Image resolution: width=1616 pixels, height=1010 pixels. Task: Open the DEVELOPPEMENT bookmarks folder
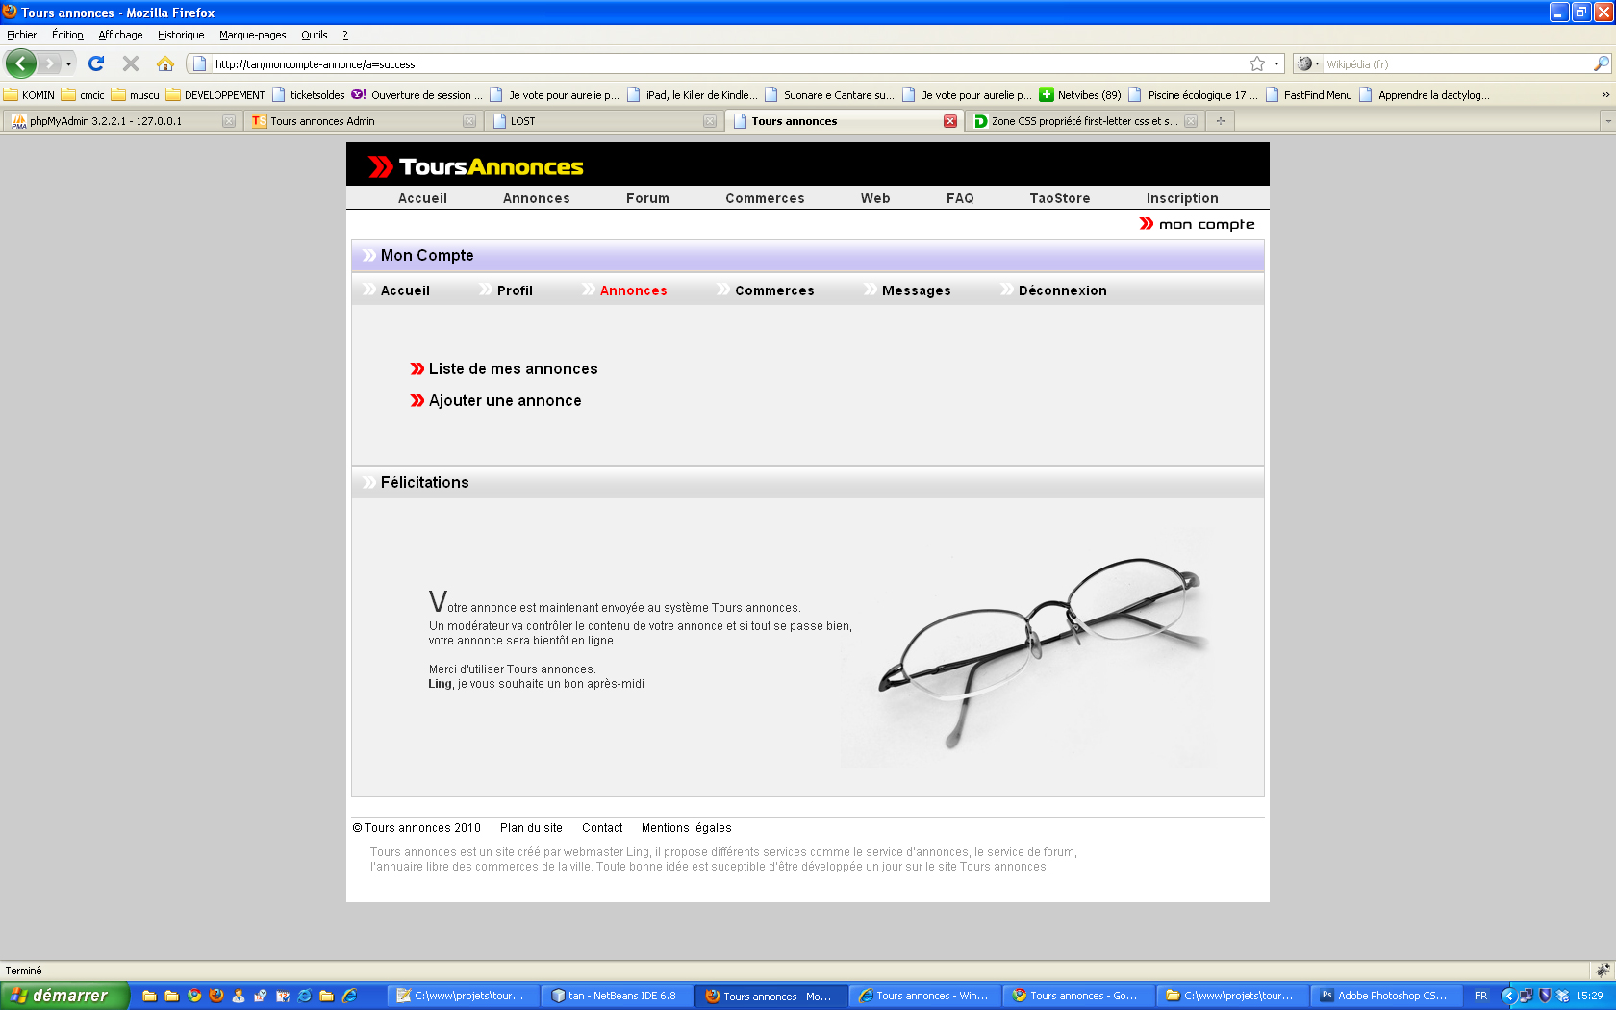(x=215, y=95)
